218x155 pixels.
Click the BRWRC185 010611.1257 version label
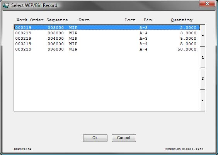(x=184, y=149)
